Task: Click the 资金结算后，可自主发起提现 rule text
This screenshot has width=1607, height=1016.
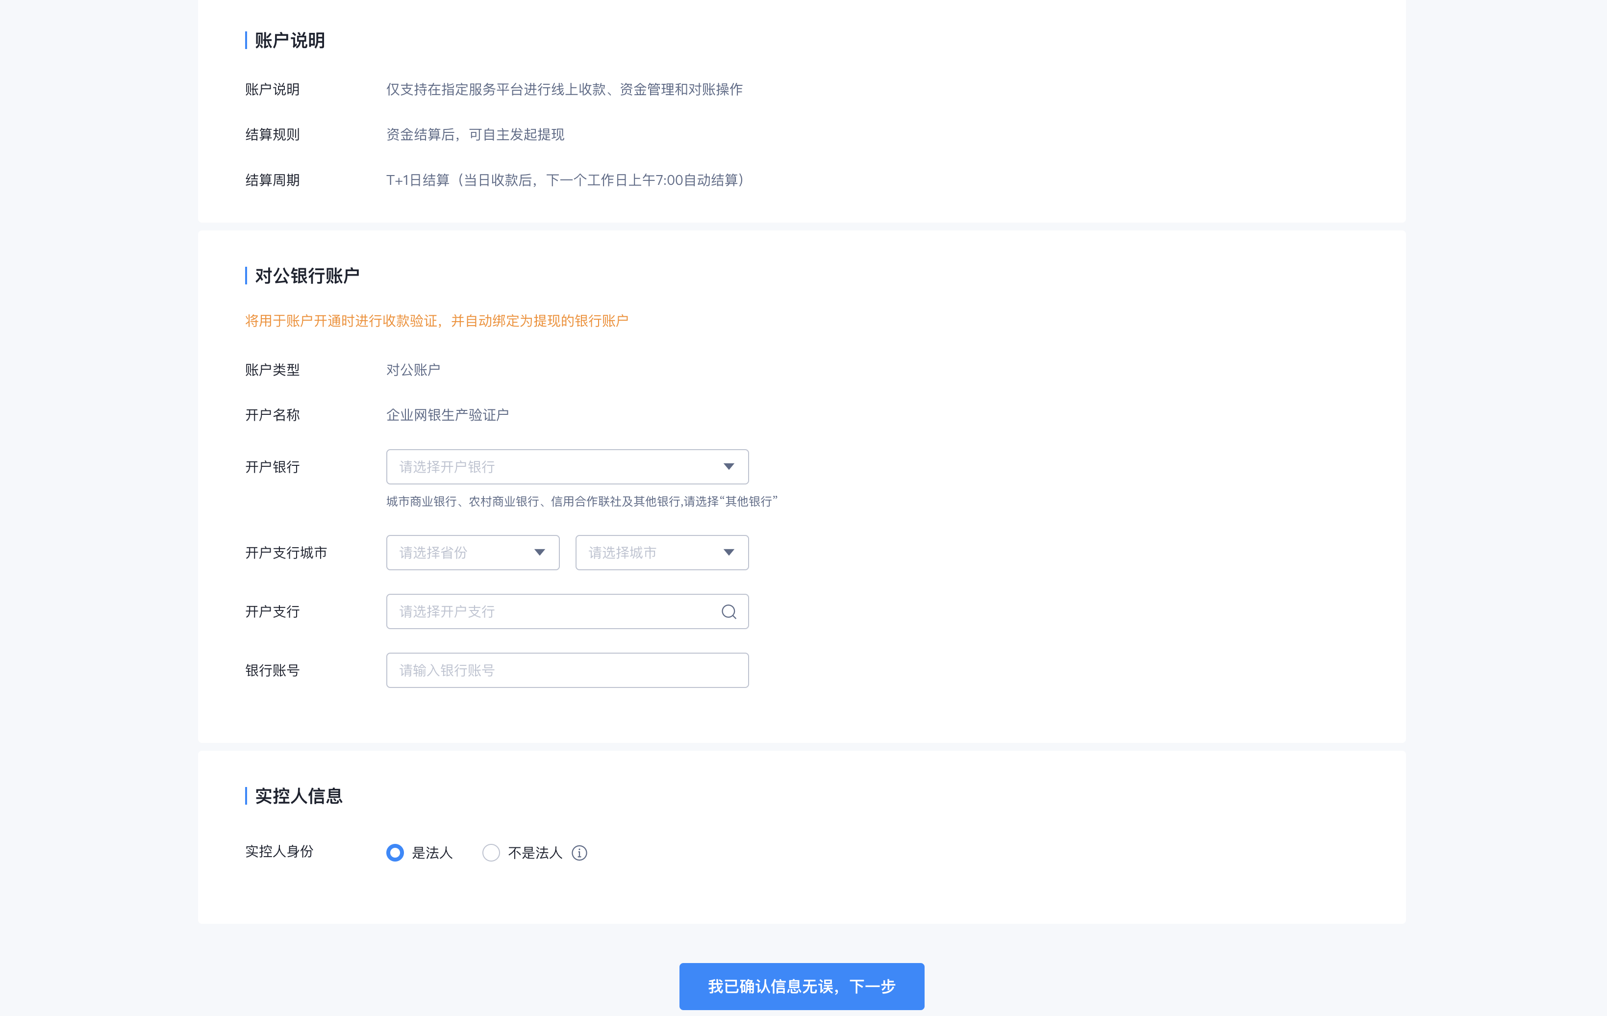Action: click(475, 135)
